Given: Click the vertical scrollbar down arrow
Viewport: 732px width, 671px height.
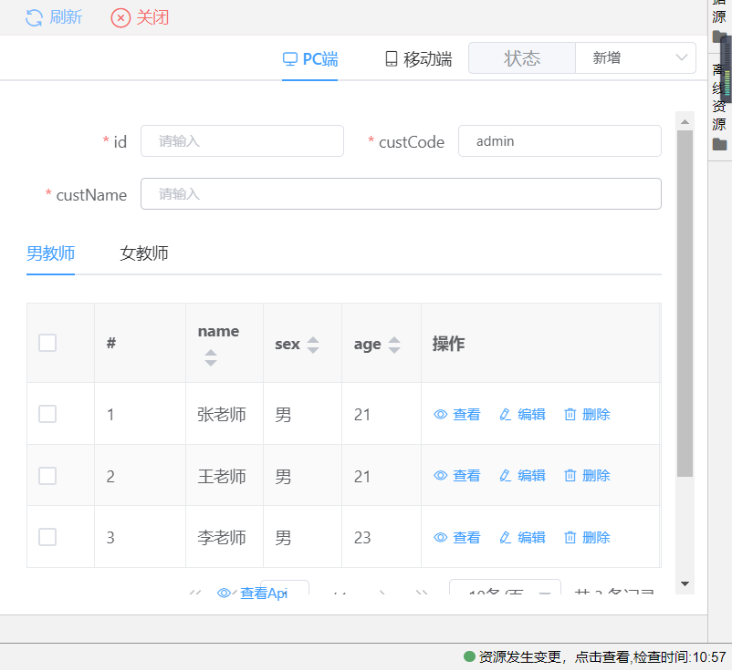Looking at the screenshot, I should 685,583.
